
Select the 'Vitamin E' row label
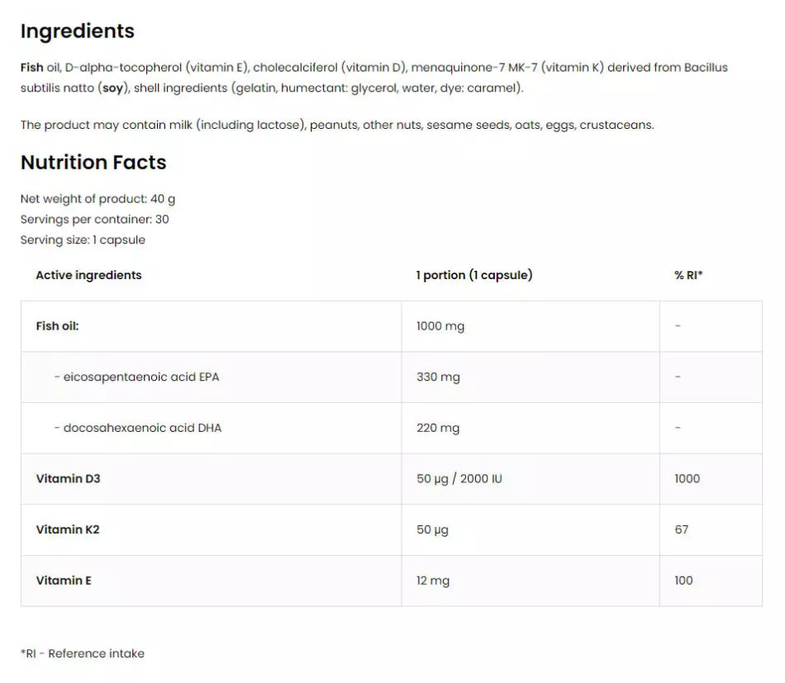coord(64,581)
